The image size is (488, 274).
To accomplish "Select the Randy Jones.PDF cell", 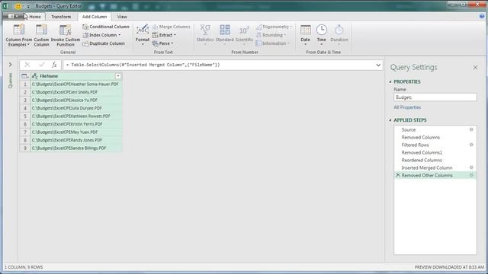I will point(76,140).
